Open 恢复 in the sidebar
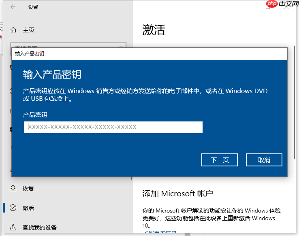Viewport: 299px width, 236px height. coord(28,189)
